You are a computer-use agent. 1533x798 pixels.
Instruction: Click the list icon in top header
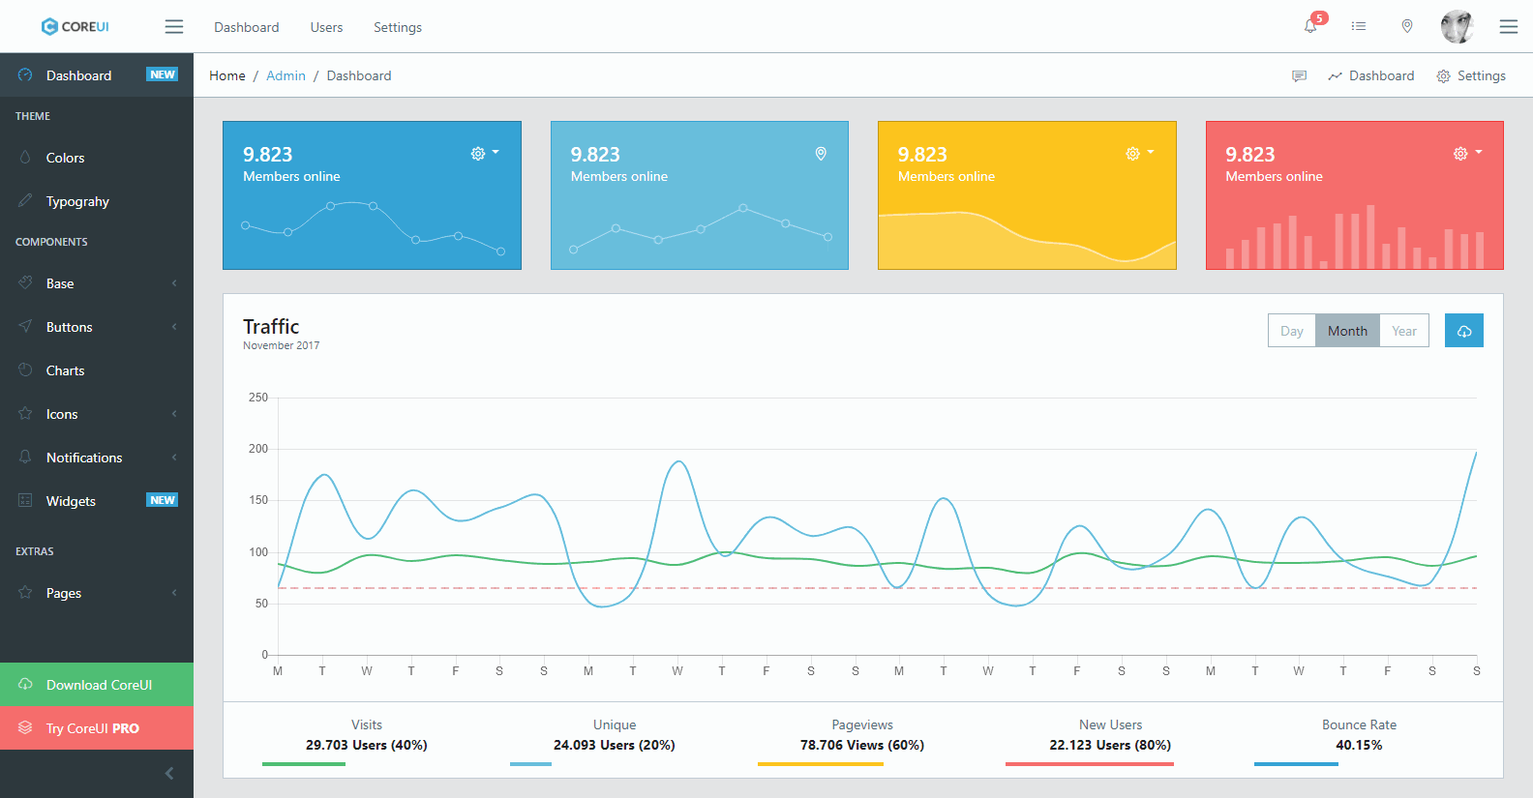pos(1359,26)
